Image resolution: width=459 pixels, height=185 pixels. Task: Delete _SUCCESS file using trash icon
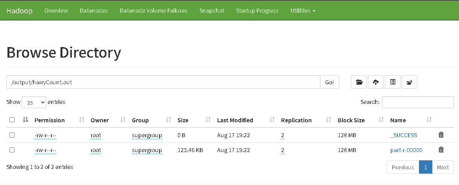[441, 135]
